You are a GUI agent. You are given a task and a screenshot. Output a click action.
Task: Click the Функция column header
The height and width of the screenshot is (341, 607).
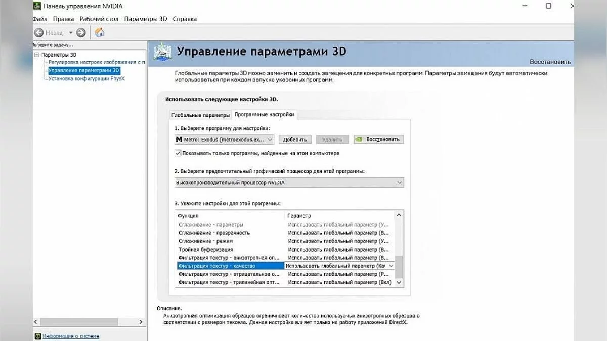tap(230, 216)
